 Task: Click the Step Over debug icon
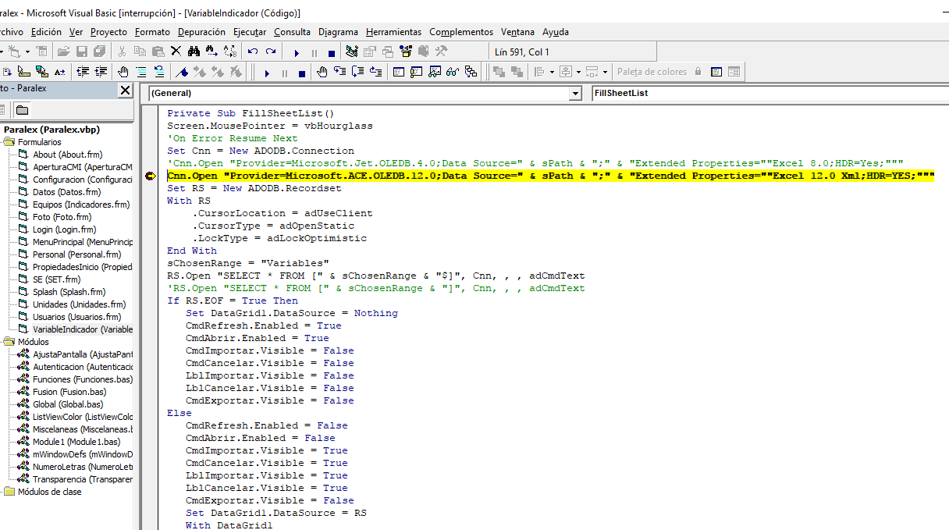pos(357,72)
